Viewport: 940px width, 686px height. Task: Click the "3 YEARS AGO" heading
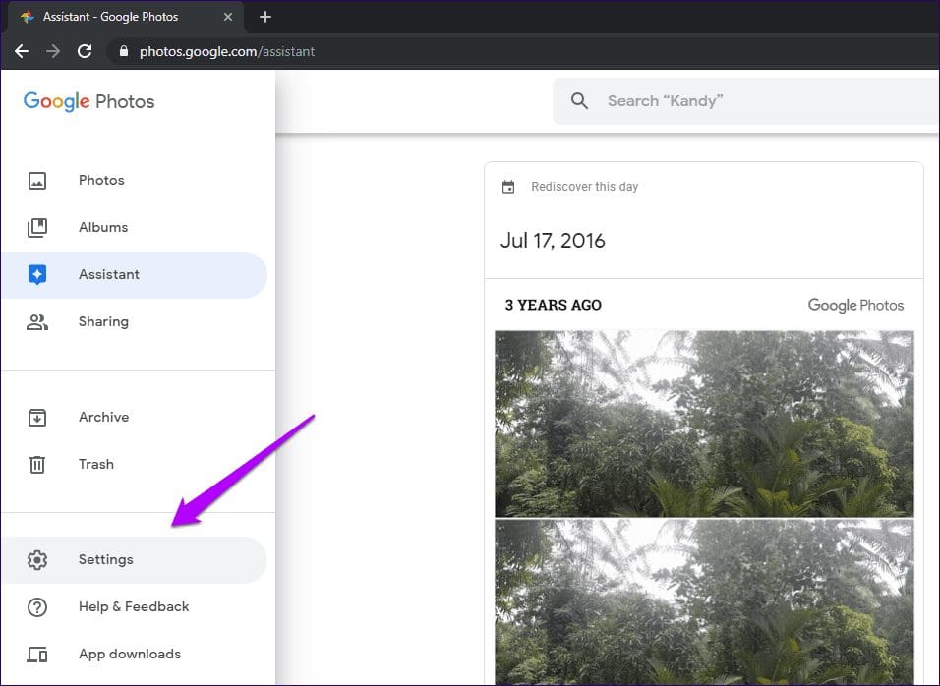click(553, 305)
